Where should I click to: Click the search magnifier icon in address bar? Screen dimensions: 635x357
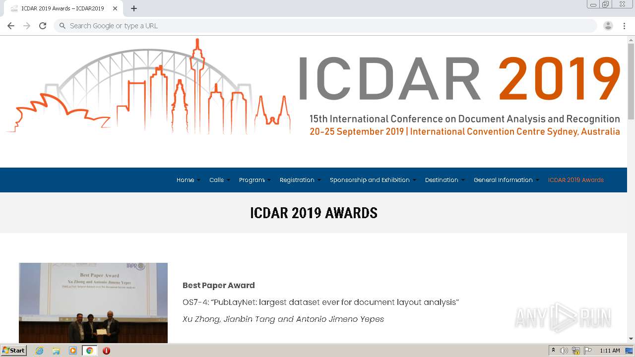(x=63, y=26)
